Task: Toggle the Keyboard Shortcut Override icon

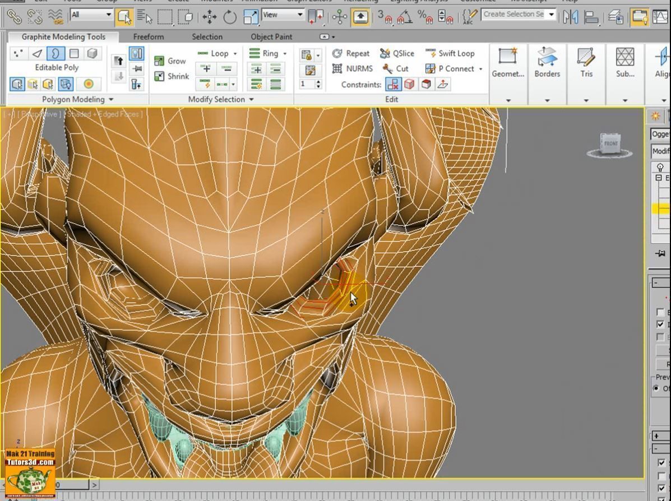Action: [360, 17]
